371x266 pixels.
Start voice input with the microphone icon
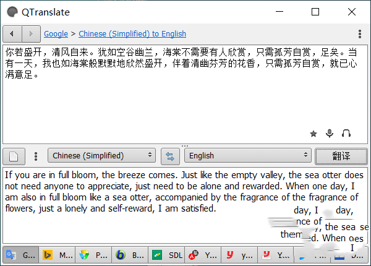click(330, 134)
